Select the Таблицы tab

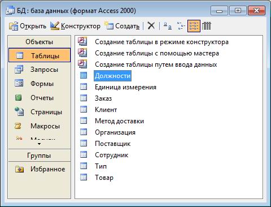click(x=40, y=55)
